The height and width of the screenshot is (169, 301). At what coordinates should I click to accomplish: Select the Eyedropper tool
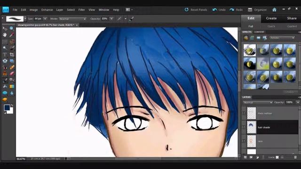tap(12, 35)
